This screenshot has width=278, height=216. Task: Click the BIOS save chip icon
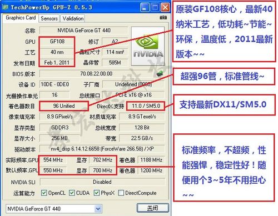coord(160,73)
